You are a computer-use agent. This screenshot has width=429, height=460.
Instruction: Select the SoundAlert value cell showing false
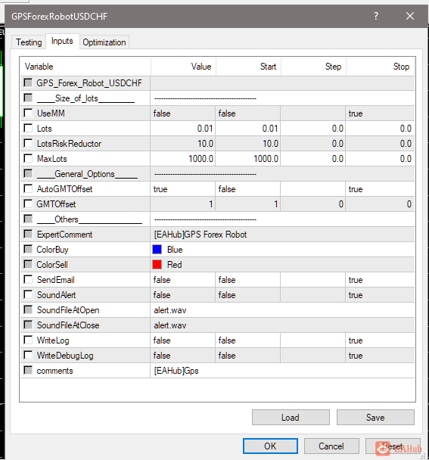183,295
